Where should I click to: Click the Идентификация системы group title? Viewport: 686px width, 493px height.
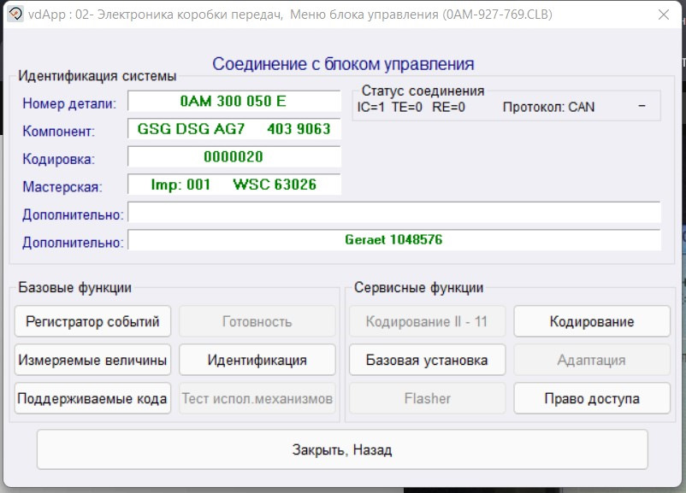(x=98, y=76)
